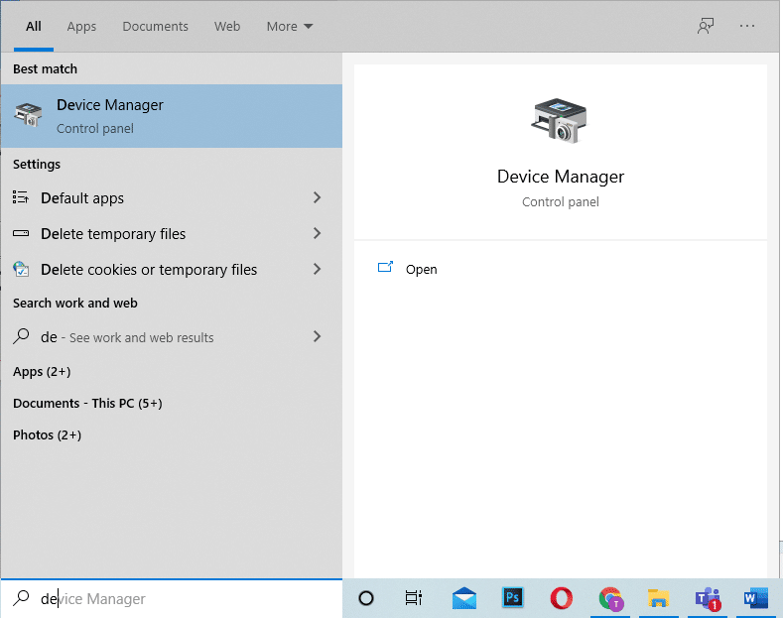Open Mail app in taskbar
Image resolution: width=783 pixels, height=618 pixels.
(463, 598)
